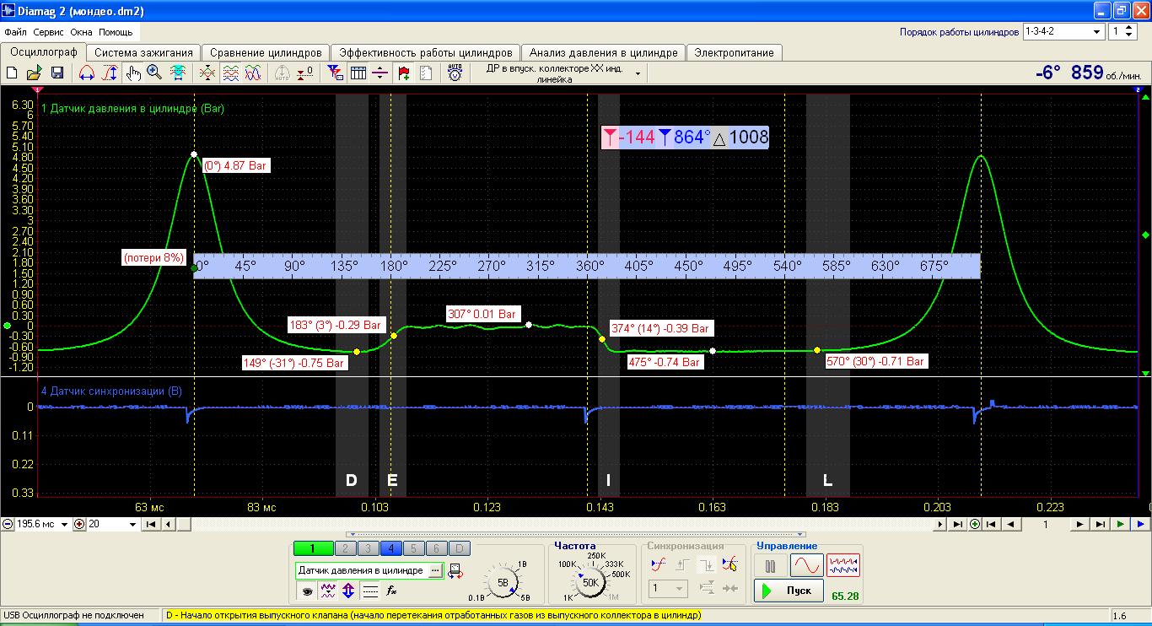
Task: Open the 195.6 мс time scale dropdown
Action: pyautogui.click(x=66, y=524)
